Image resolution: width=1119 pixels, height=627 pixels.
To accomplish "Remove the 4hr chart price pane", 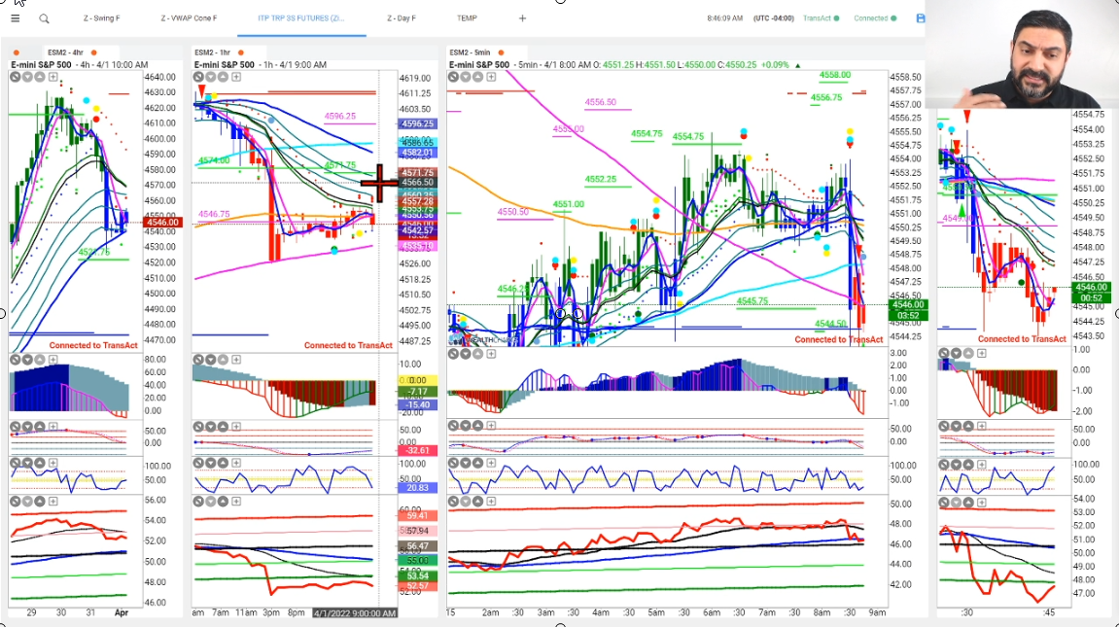I will (15, 77).
